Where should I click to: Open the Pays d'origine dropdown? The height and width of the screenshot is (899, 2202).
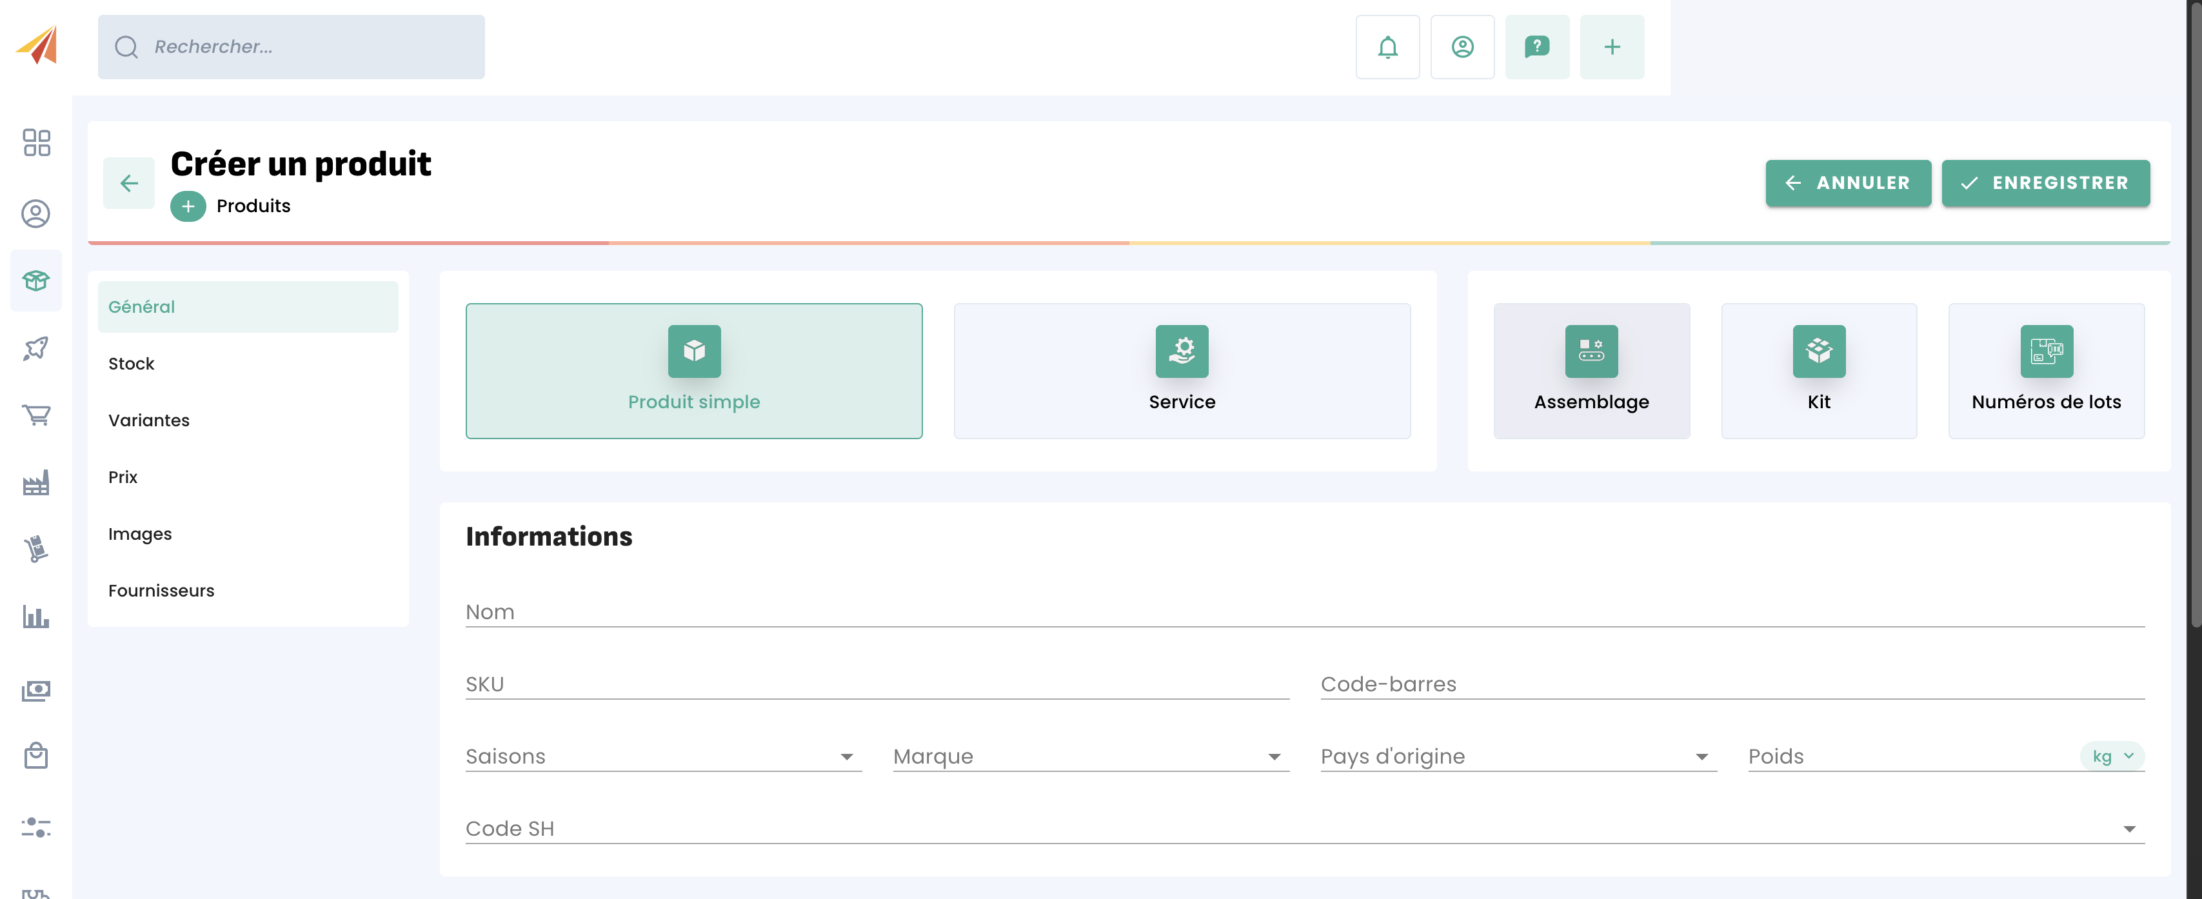(1517, 756)
